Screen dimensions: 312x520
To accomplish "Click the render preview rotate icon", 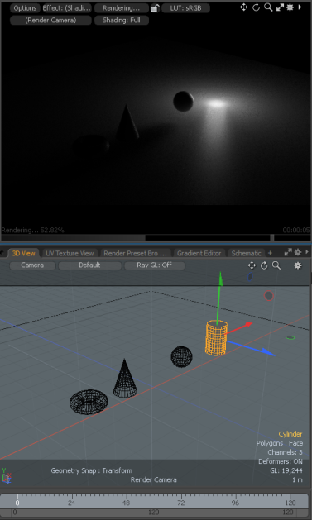I will [256, 7].
